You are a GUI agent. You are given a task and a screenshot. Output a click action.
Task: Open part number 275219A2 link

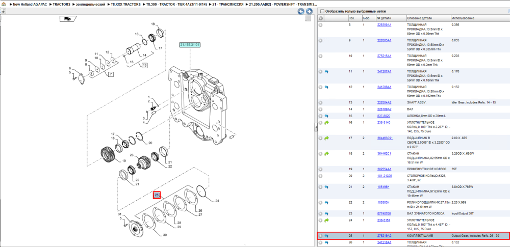[x=384, y=236]
